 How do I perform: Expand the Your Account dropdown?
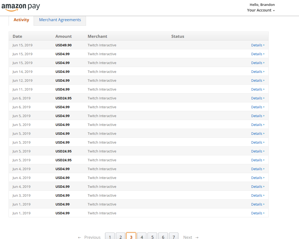pos(261,10)
